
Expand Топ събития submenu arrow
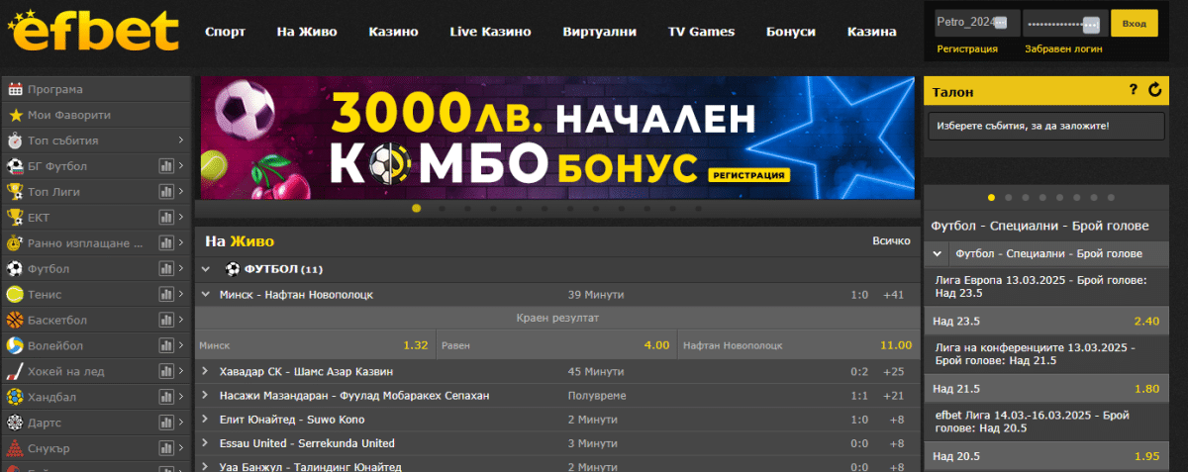tap(181, 141)
